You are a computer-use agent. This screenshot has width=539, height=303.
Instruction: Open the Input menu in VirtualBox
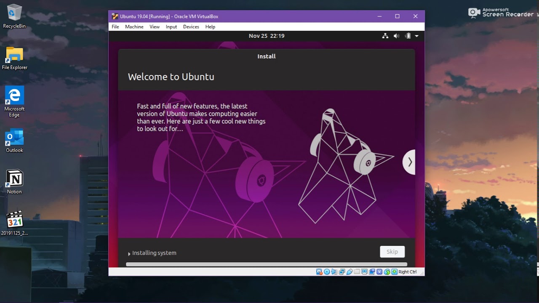click(x=171, y=27)
